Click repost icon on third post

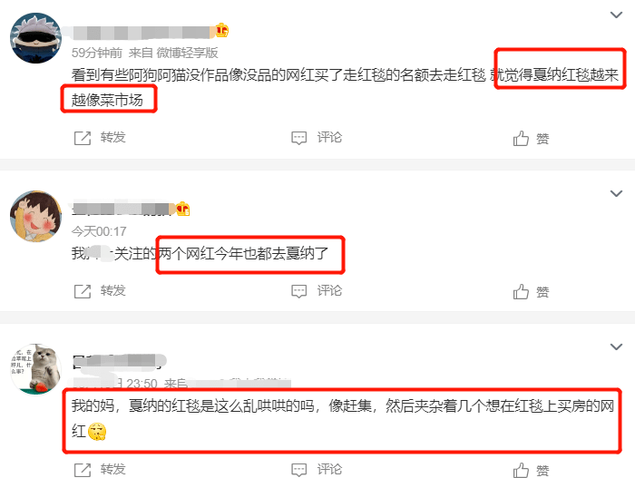point(83,470)
